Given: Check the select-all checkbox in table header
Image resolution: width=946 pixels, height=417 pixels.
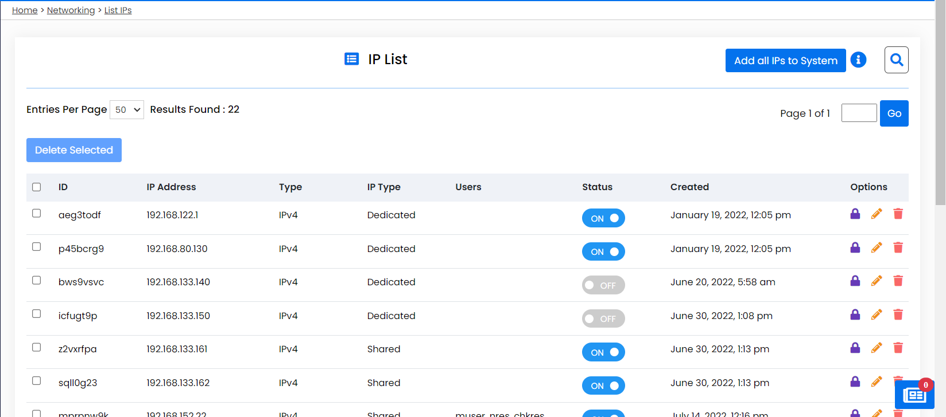Looking at the screenshot, I should pos(37,187).
